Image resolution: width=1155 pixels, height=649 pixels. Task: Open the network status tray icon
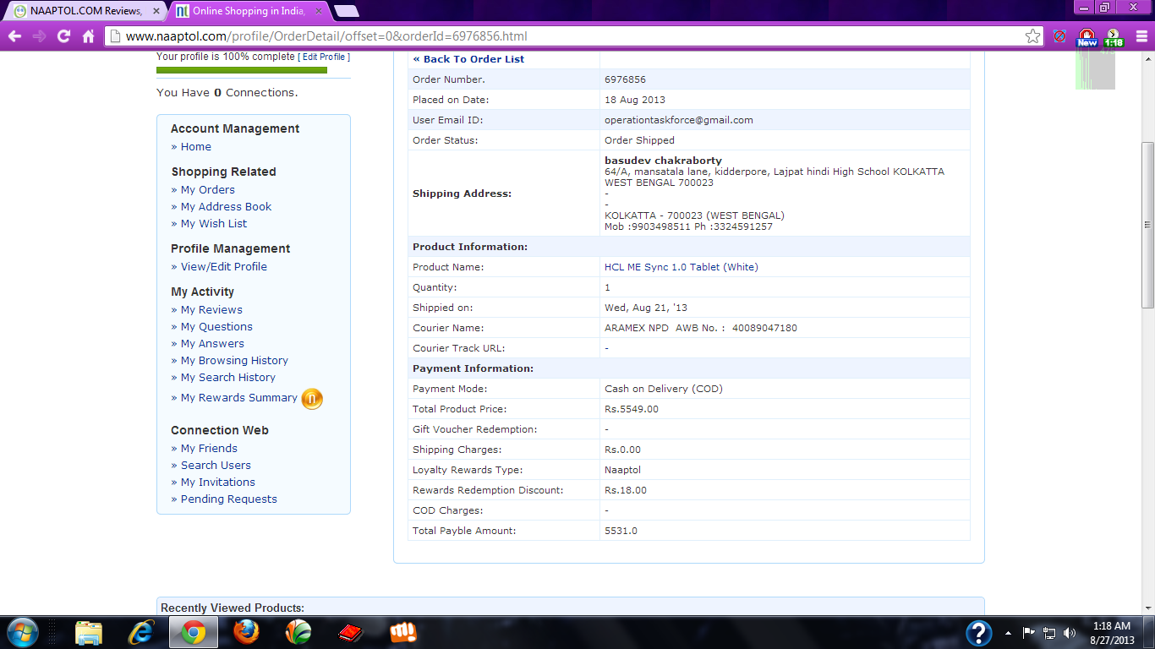[1049, 632]
